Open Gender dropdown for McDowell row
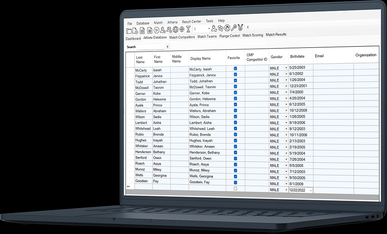 [x=286, y=86]
